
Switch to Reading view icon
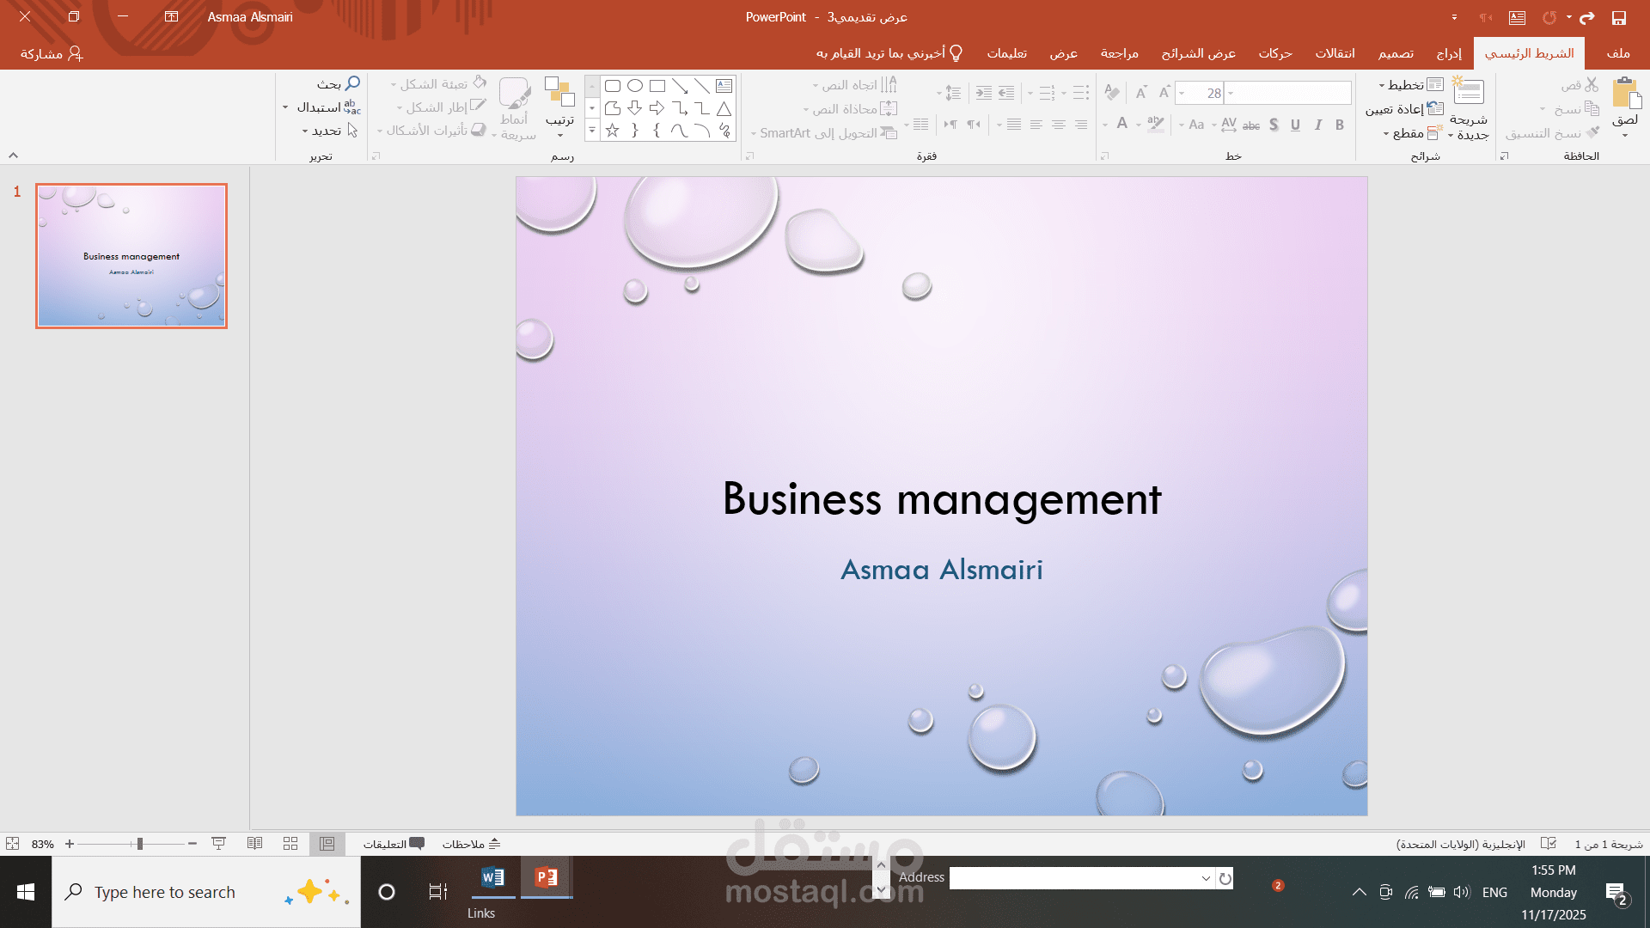[254, 844]
